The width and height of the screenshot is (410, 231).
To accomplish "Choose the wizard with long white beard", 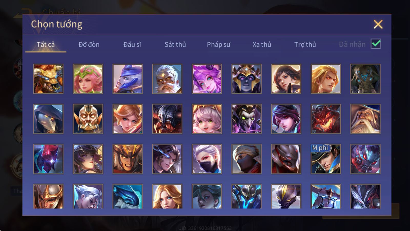I will point(365,119).
